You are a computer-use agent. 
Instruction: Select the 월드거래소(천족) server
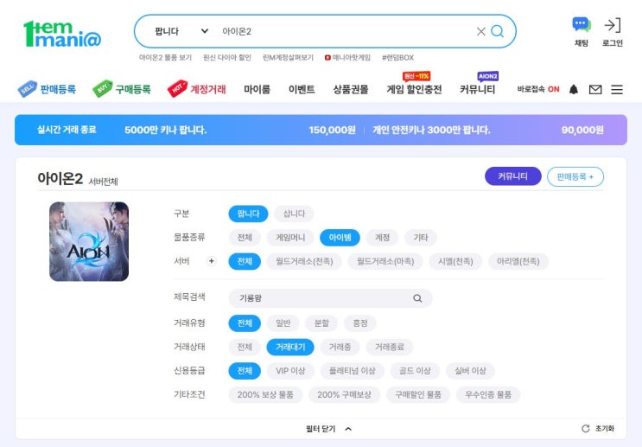pos(304,261)
